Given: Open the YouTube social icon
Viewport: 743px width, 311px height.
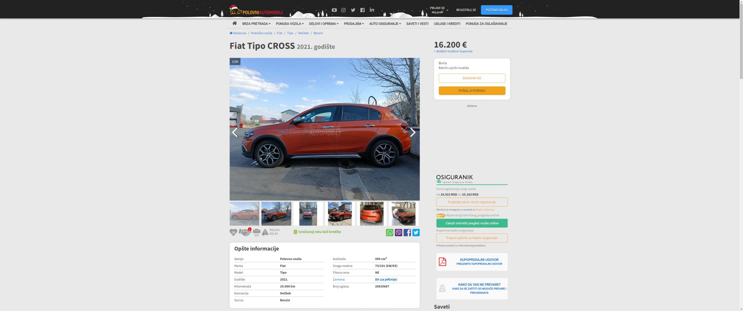Looking at the screenshot, I should pos(334,10).
